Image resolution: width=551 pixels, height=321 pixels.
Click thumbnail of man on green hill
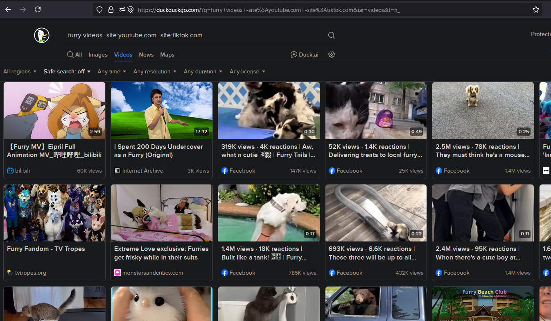(x=162, y=110)
